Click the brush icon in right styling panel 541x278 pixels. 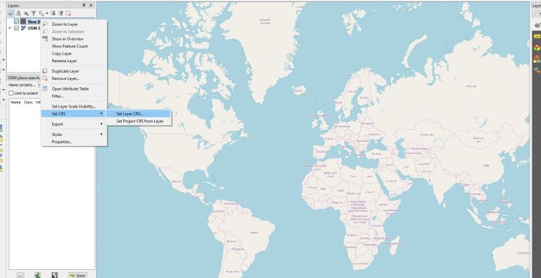[538, 25]
